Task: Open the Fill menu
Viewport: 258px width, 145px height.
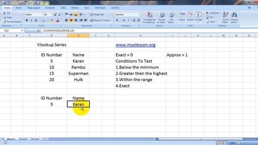Action: click(210, 17)
